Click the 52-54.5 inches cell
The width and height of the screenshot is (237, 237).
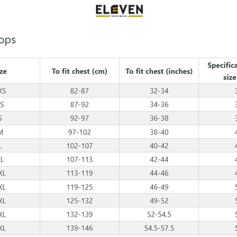pyautogui.click(x=159, y=214)
